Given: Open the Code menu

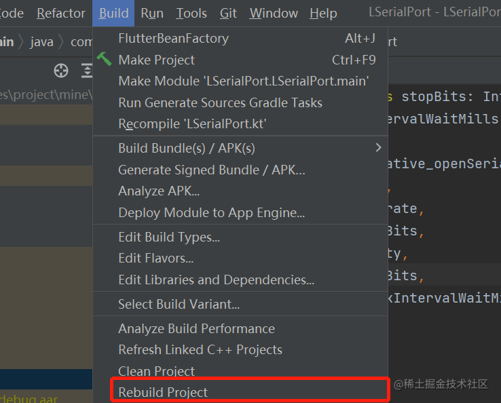Looking at the screenshot, I should tap(12, 14).
